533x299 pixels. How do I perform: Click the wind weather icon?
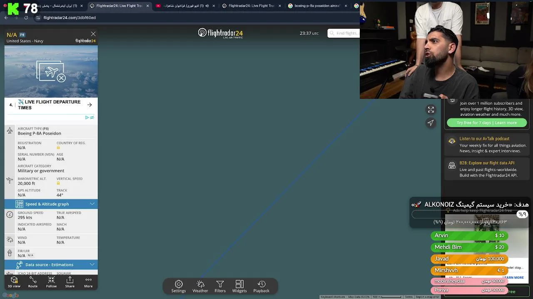pyautogui.click(x=10, y=240)
